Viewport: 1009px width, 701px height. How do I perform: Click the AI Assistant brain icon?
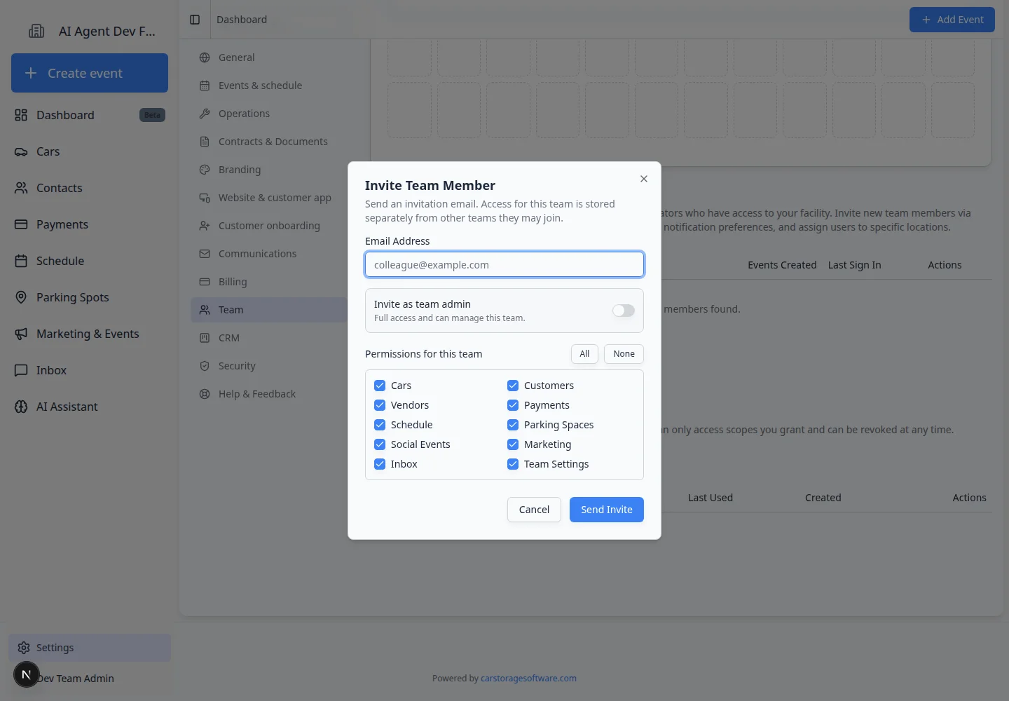[21, 407]
